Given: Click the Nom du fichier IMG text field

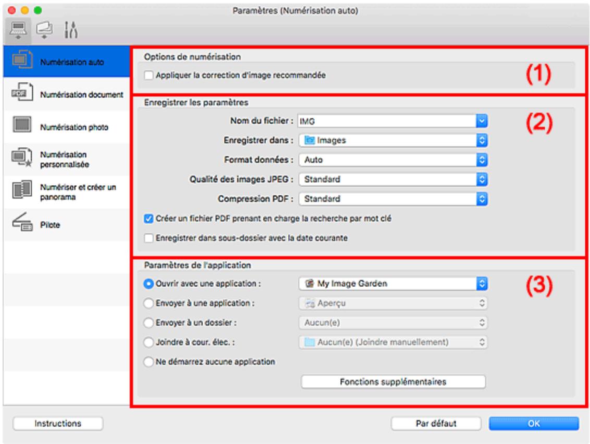Looking at the screenshot, I should [x=387, y=121].
